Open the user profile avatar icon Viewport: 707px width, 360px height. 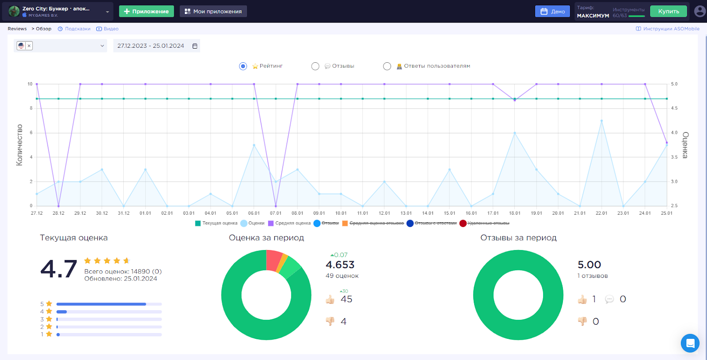pyautogui.click(x=700, y=11)
